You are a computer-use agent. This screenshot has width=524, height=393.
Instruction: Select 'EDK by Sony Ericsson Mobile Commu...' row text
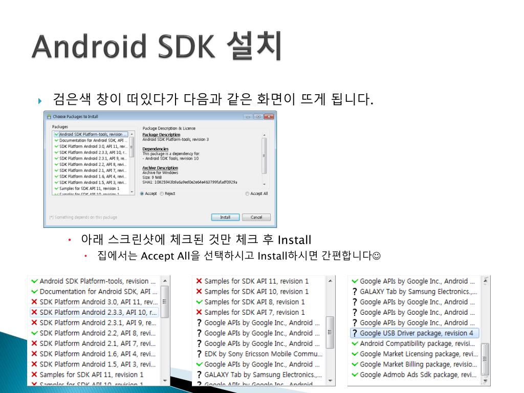[x=264, y=354]
